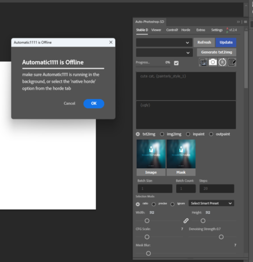The height and width of the screenshot is (262, 253).
Task: Click the Height slider handle
Action: coord(203,221)
